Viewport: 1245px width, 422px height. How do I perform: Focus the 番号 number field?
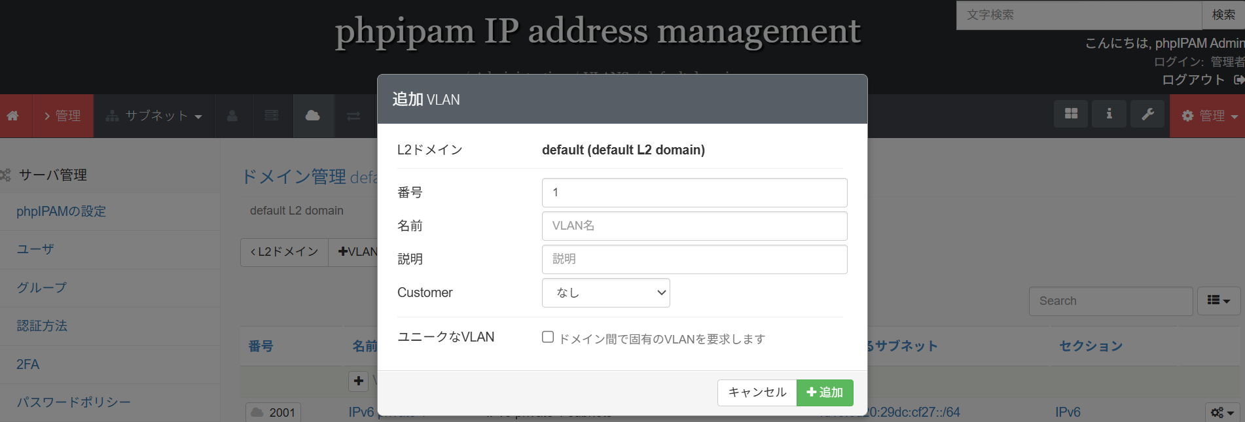pyautogui.click(x=695, y=192)
